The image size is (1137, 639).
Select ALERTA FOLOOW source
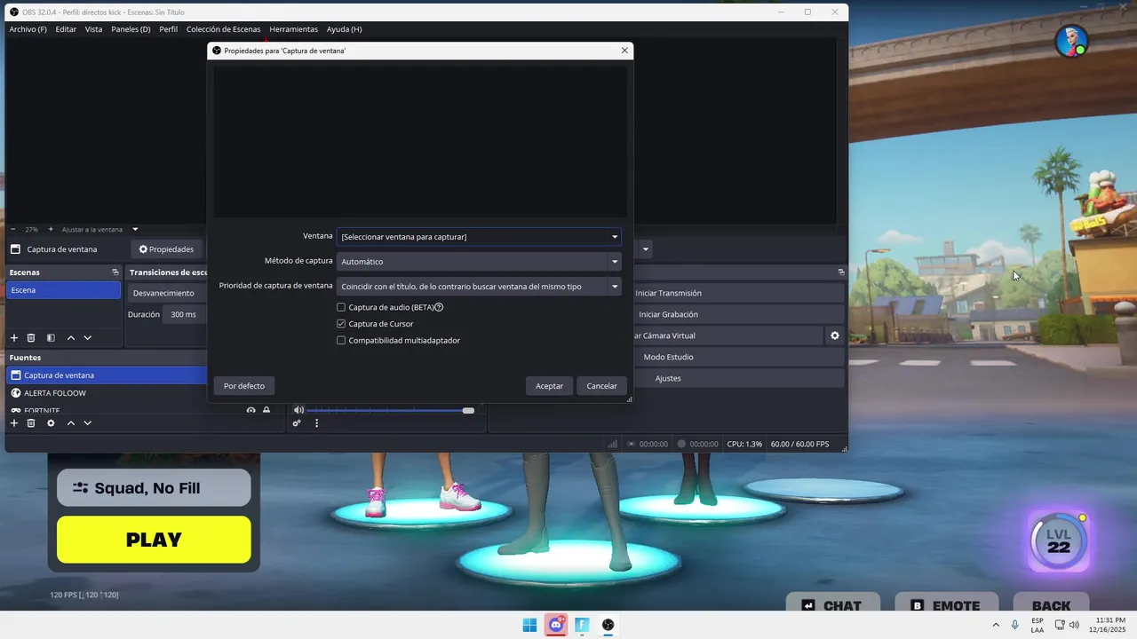107,392
